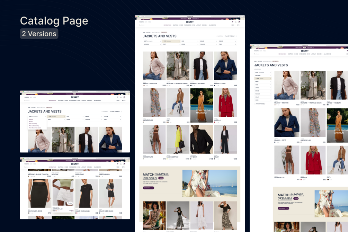Click the wishlist icon in the sort-menu window
The height and width of the screenshot is (232, 348).
(x=117, y=97)
